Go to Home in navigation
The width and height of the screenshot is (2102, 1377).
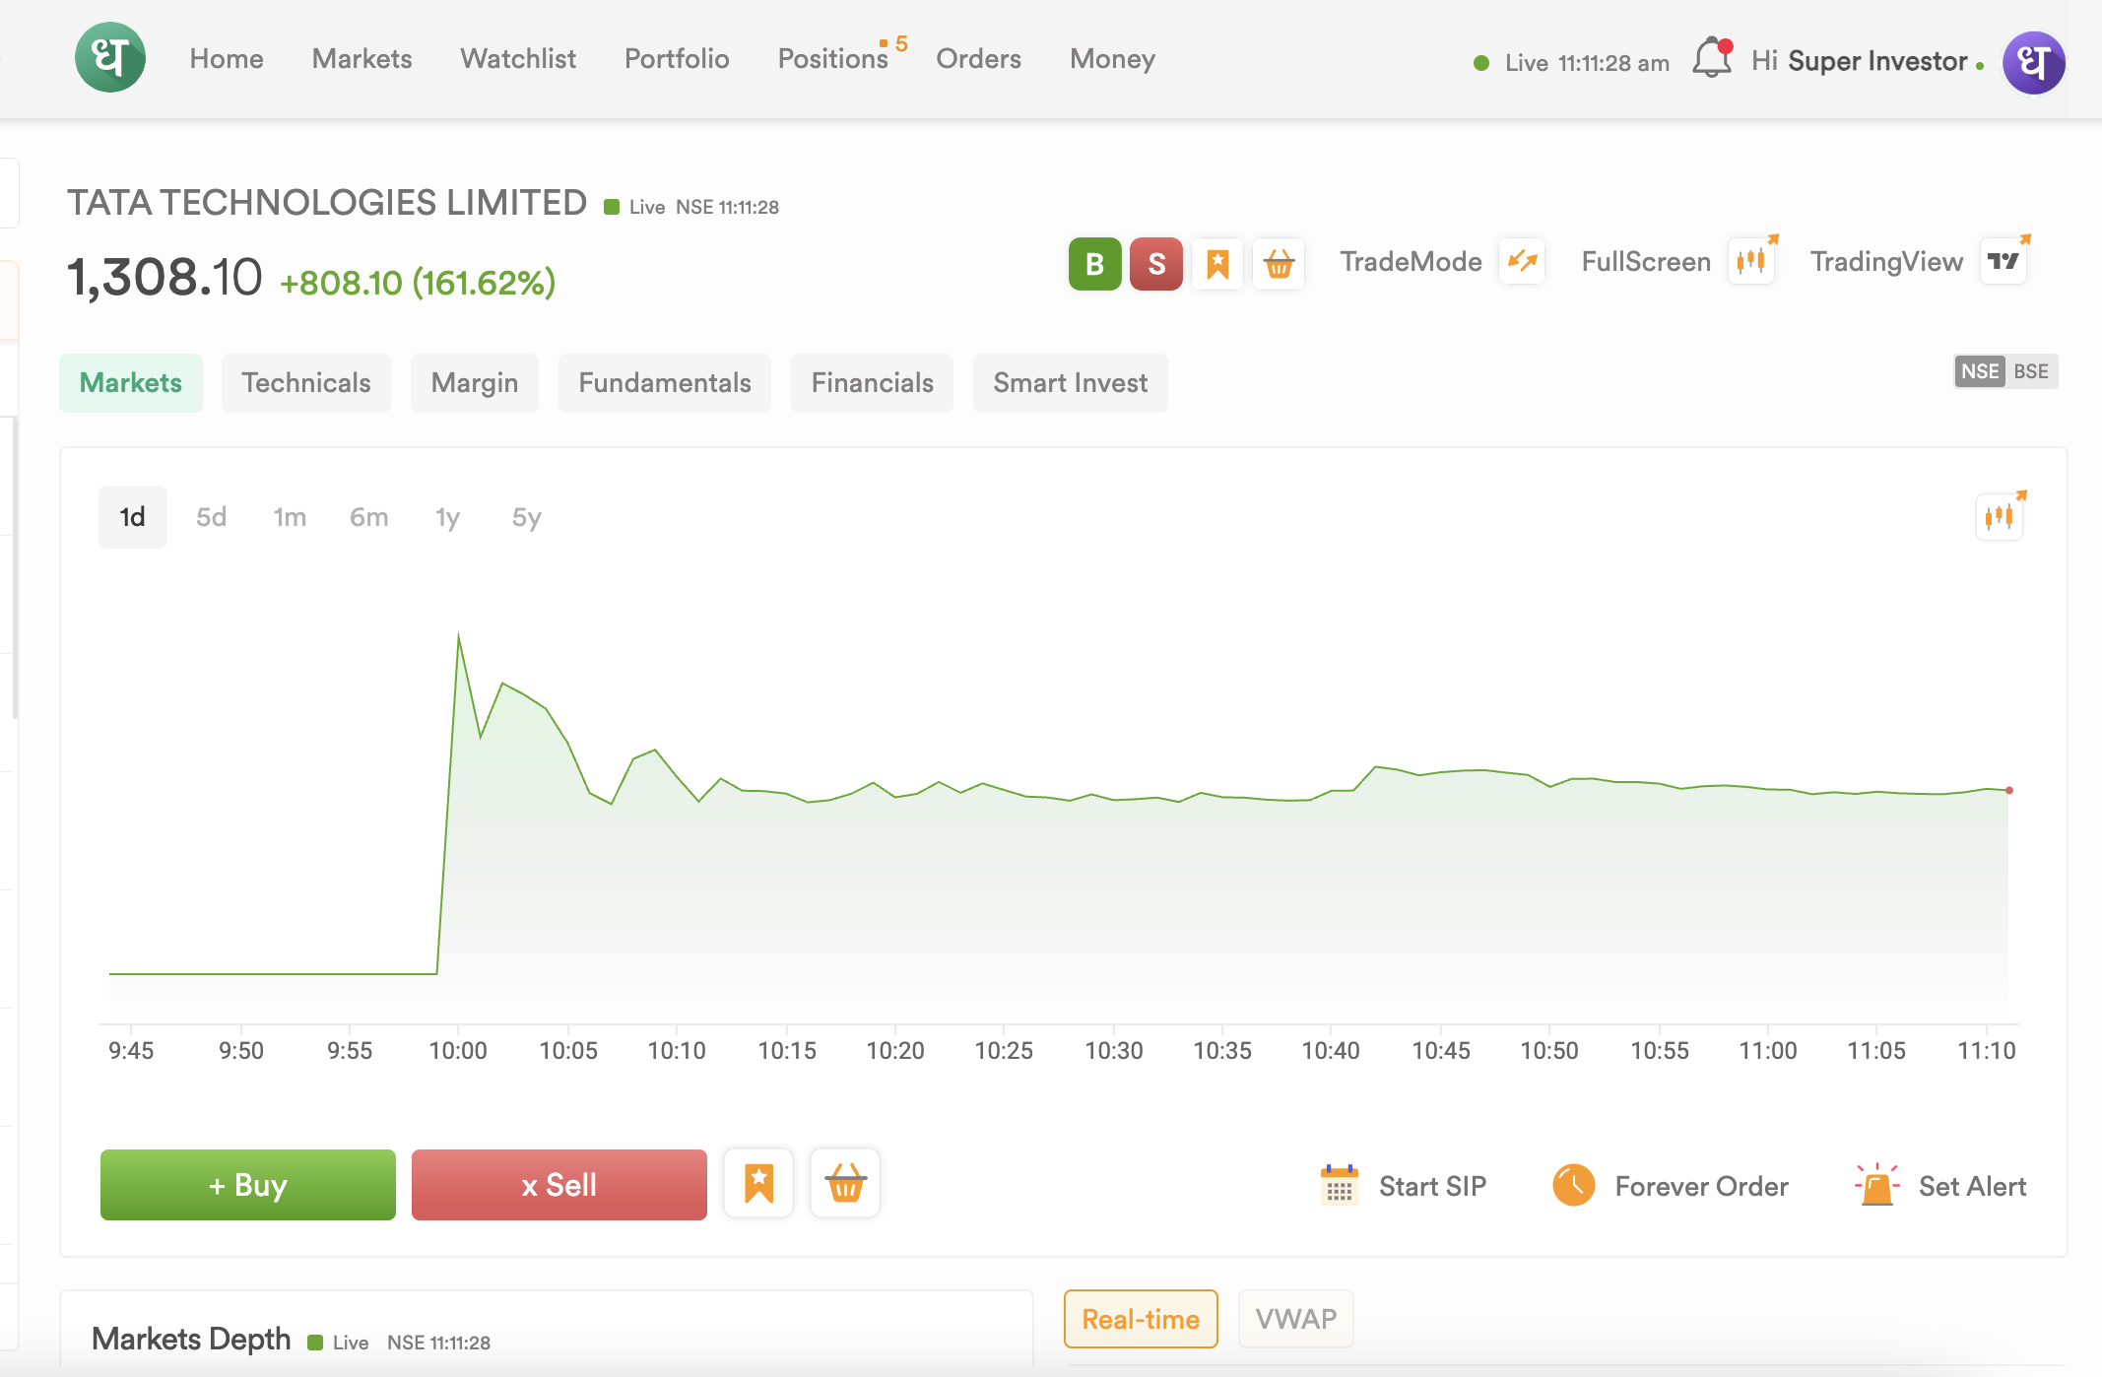(227, 59)
